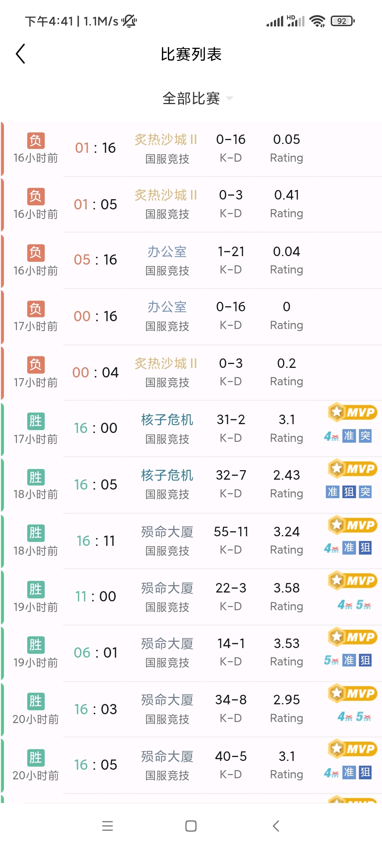Tap MVP badge on 31-2 match
This screenshot has width=382, height=849.
pyautogui.click(x=352, y=412)
